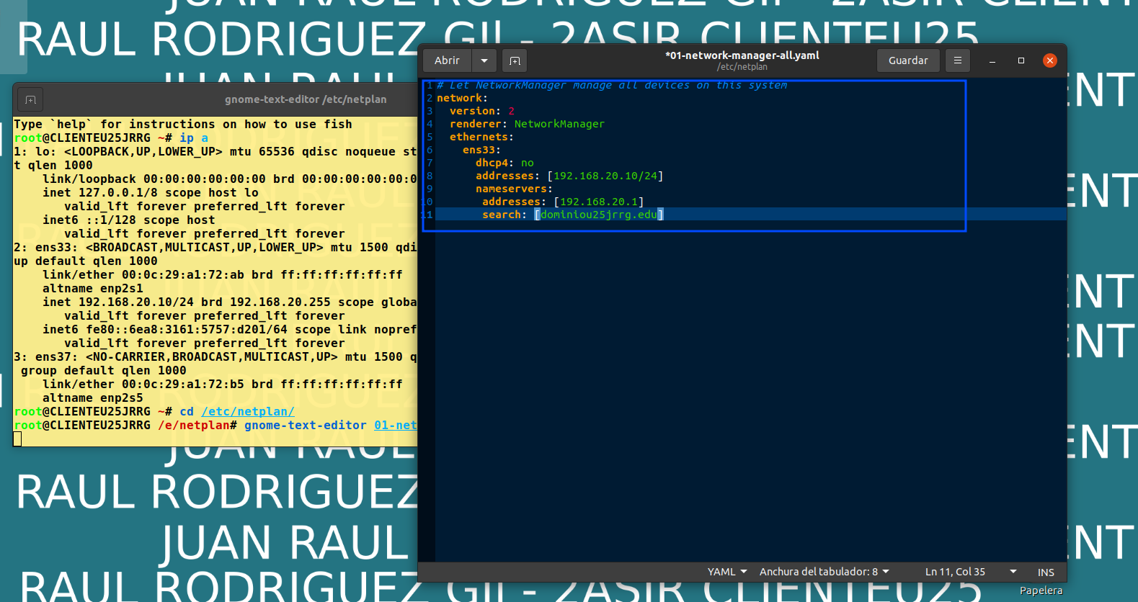Click the terminal cursor on the last line
Screen dimensions: 1138x602
[x=17, y=439]
